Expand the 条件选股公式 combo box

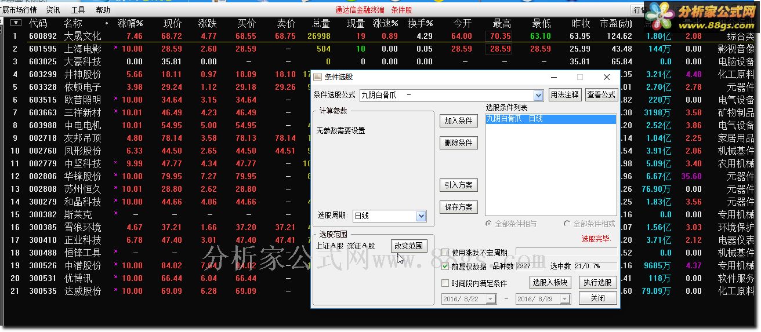pyautogui.click(x=538, y=95)
